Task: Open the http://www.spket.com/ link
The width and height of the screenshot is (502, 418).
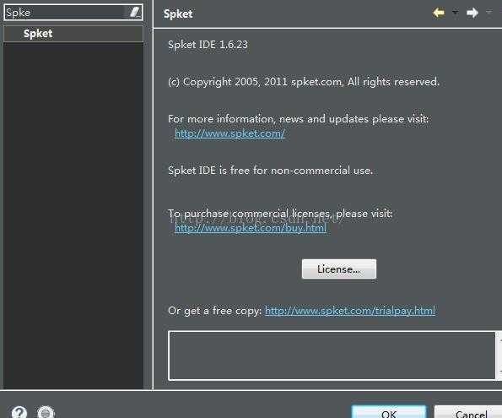Action: tap(229, 133)
